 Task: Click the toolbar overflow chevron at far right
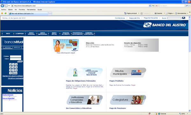pyautogui.click(x=190, y=12)
